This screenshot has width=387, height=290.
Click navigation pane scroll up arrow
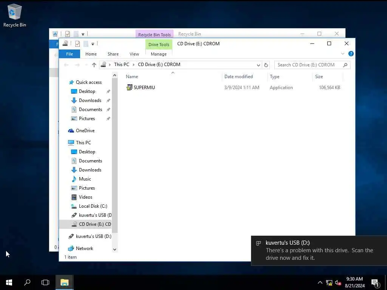tap(115, 75)
